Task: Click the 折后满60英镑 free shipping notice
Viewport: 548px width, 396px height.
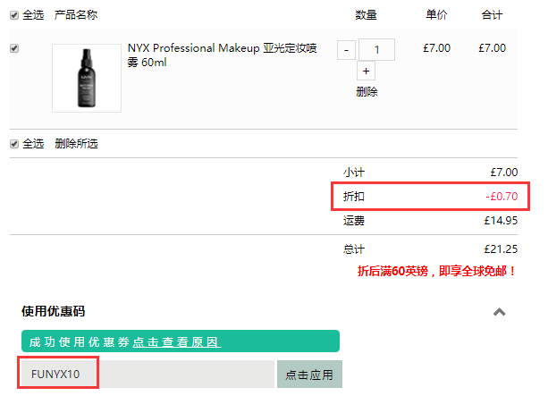Action: click(x=436, y=271)
